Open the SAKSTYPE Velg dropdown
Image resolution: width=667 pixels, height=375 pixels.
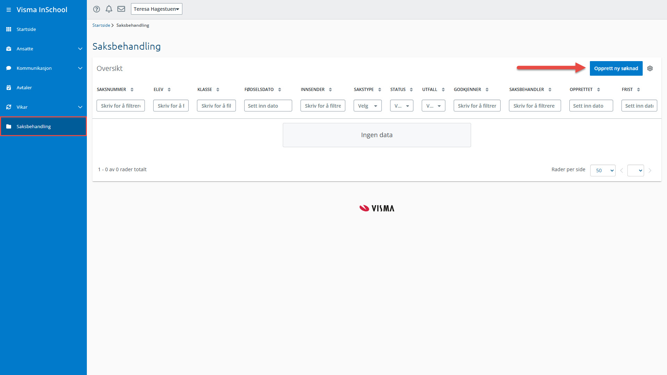coord(367,106)
